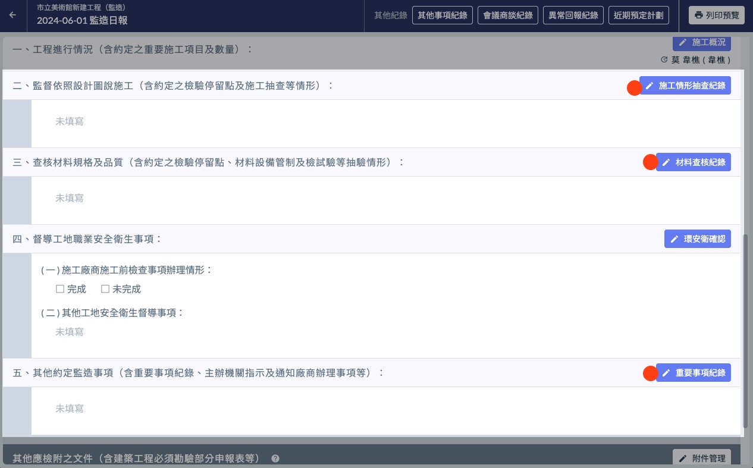Open the 重要事項紀錄 button
Viewport: 753px width, 468px height.
click(x=694, y=373)
